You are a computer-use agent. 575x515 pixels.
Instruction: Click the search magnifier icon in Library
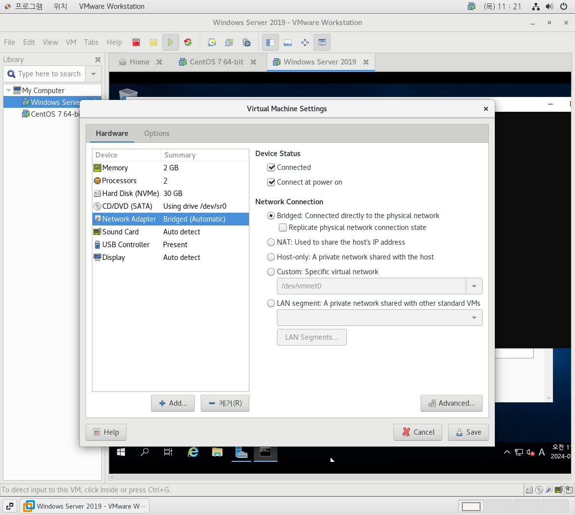(x=11, y=74)
